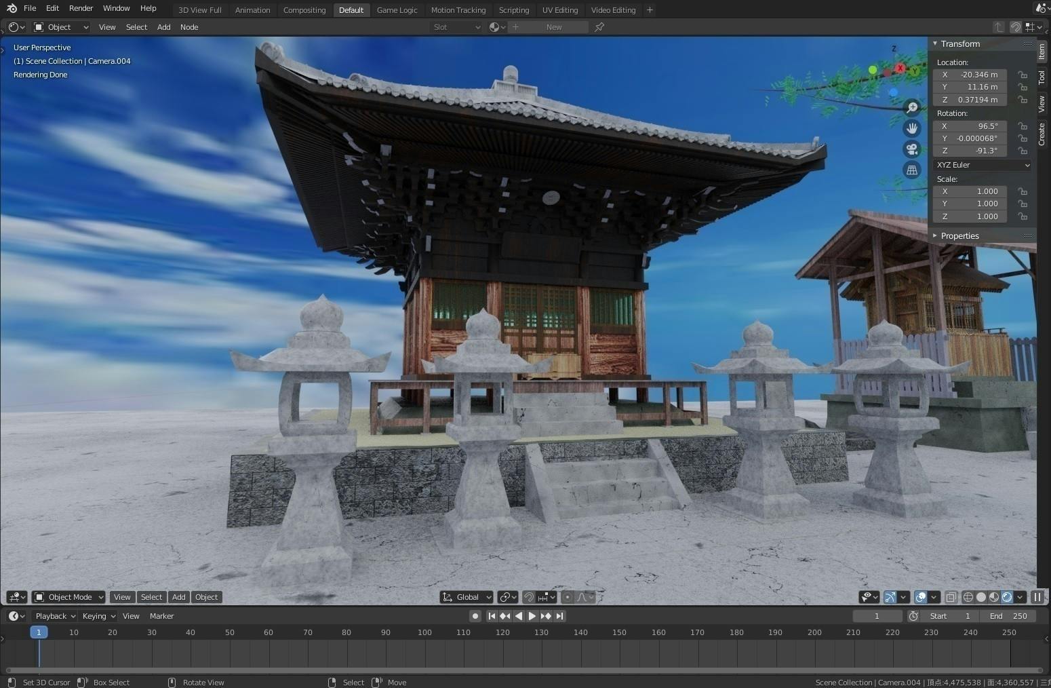Jump to the timeline end frame
The image size is (1051, 688).
point(559,616)
